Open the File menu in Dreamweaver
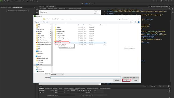This screenshot has width=174, height=98. coord(5,1)
